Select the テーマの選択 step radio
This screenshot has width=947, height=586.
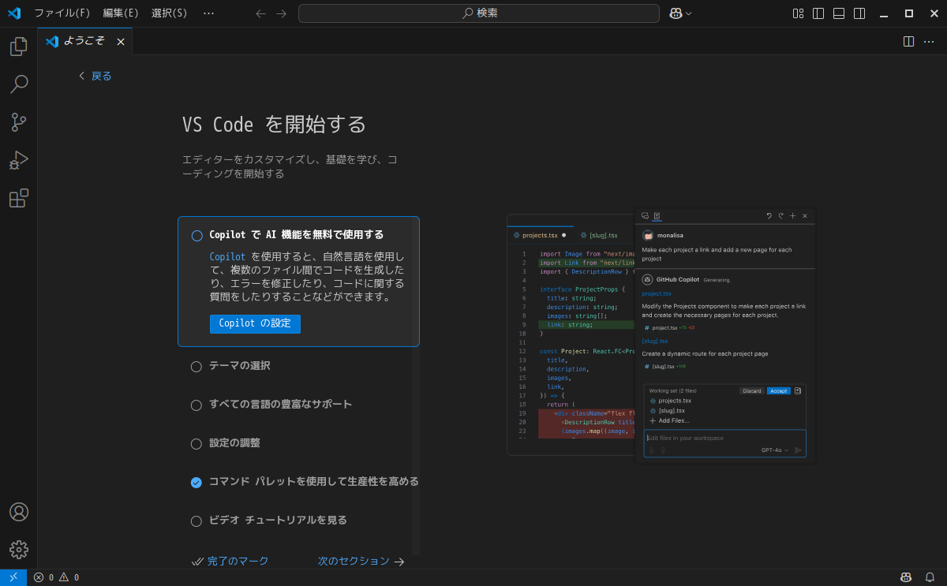(197, 366)
